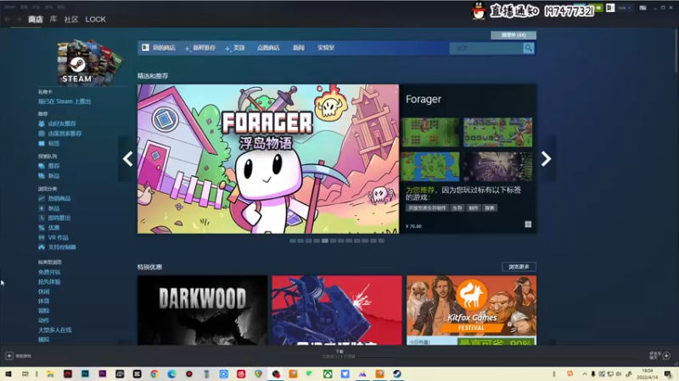Click the 热销商品 chart icon
The image size is (679, 381).
pos(42,198)
